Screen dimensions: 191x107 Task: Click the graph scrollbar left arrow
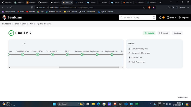[x=9, y=67]
